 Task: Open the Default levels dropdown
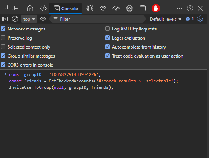click(165, 19)
